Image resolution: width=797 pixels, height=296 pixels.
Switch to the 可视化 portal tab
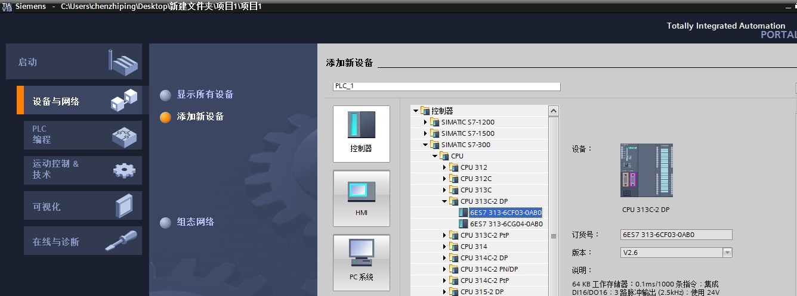(x=47, y=207)
